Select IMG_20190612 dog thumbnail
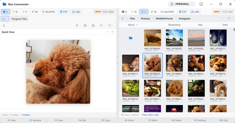This screenshot has height=123, width=235. [196, 63]
